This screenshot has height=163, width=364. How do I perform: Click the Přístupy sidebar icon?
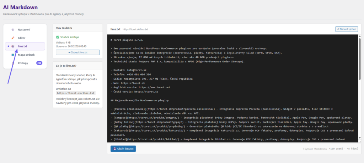click(13, 63)
